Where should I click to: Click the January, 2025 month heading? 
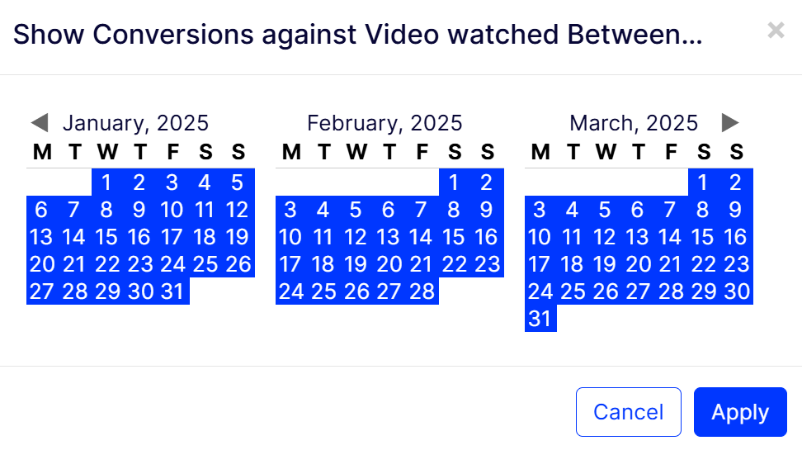(x=136, y=123)
